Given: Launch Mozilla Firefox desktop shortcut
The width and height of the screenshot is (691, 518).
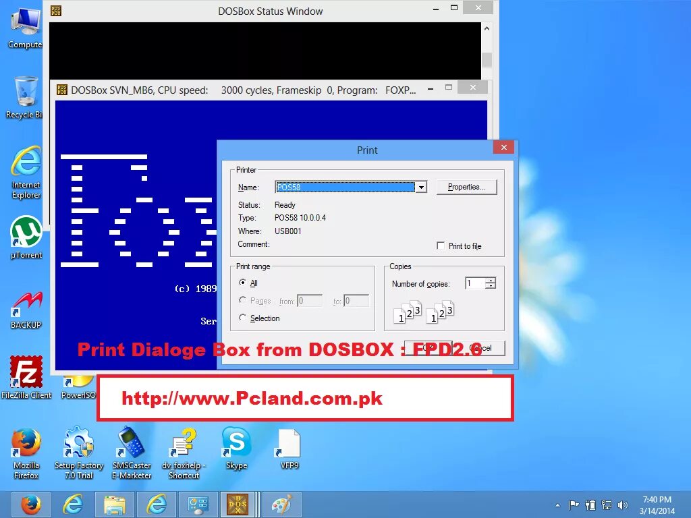Looking at the screenshot, I should 26,454.
